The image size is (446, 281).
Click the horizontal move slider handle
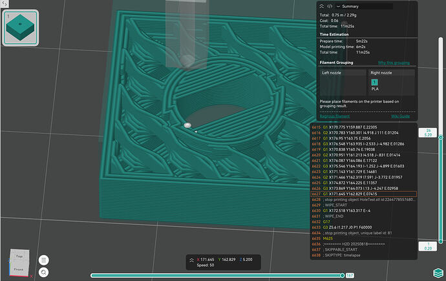click(x=342, y=275)
